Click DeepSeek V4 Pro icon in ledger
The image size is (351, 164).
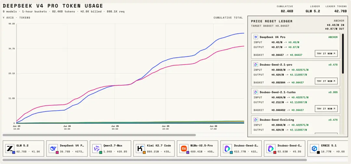[x=256, y=37]
